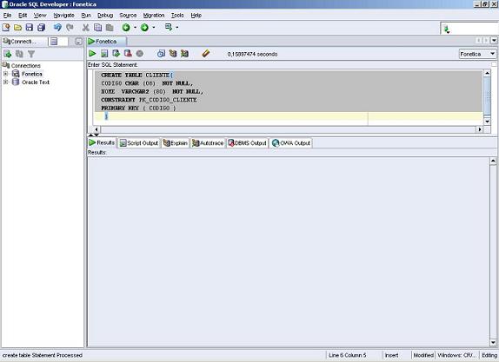
Task: Click the Execute Statement green arrow
Action: pyautogui.click(x=92, y=54)
